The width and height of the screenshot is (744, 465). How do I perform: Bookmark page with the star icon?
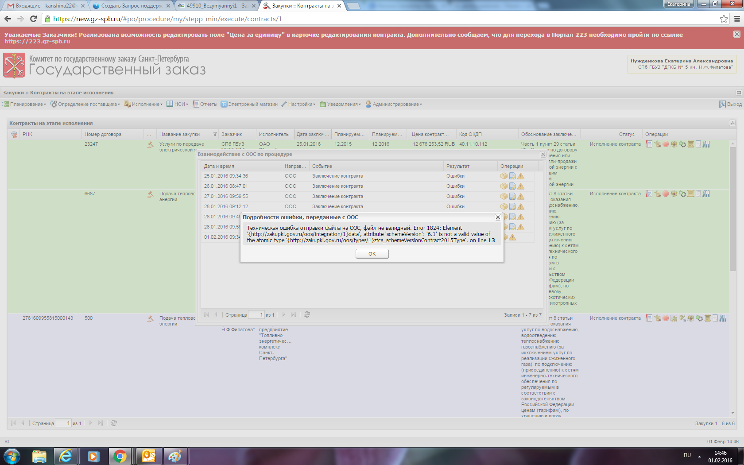point(724,19)
